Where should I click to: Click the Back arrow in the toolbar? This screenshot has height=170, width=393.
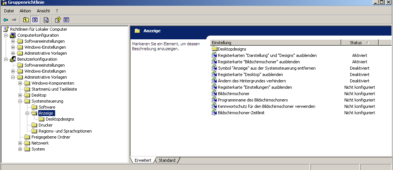[6, 20]
